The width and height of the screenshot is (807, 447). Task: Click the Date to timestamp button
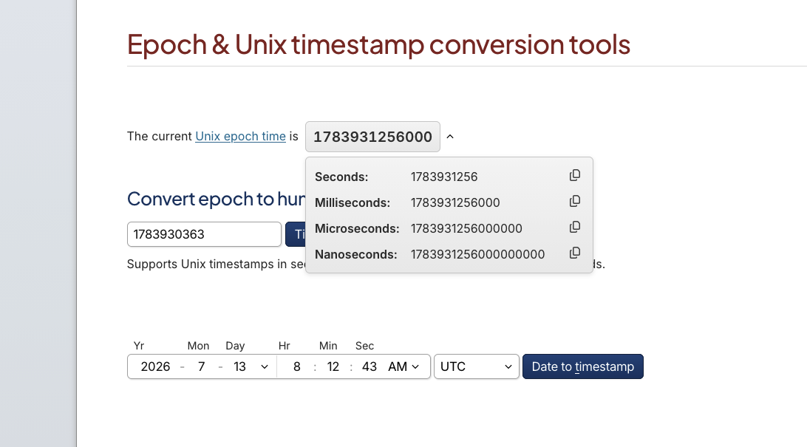(582, 366)
